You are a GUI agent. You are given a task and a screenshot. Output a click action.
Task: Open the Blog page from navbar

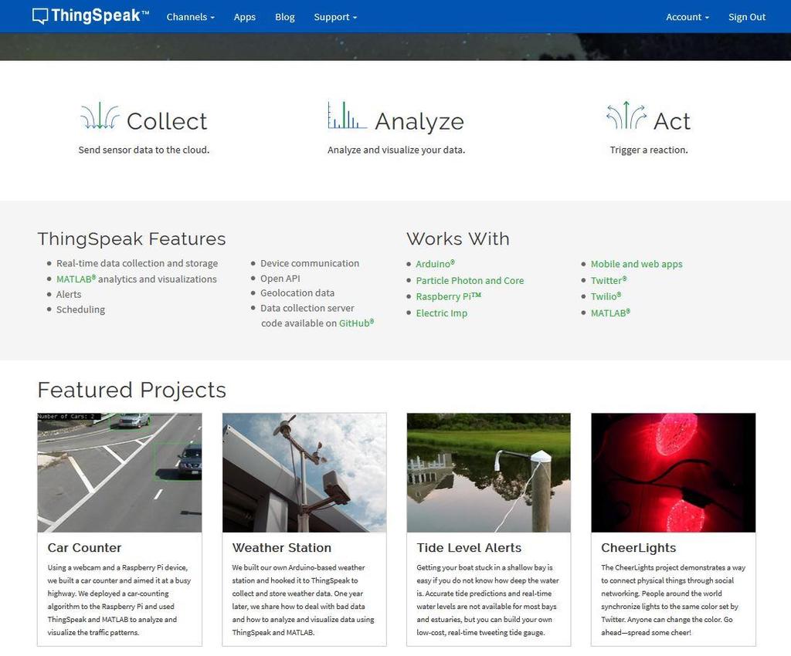point(285,17)
